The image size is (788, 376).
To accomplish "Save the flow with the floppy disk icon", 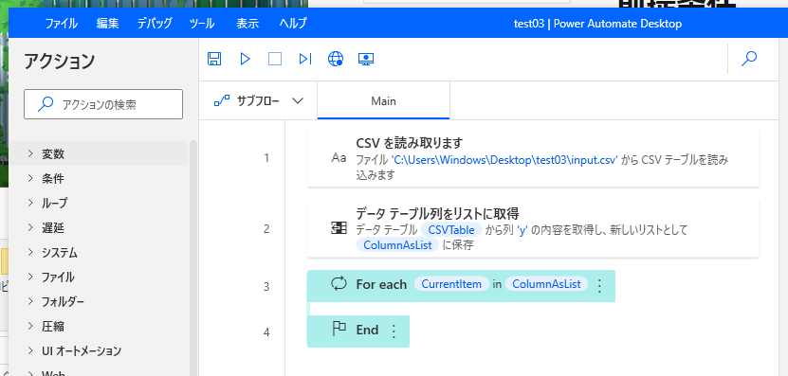I will [214, 59].
